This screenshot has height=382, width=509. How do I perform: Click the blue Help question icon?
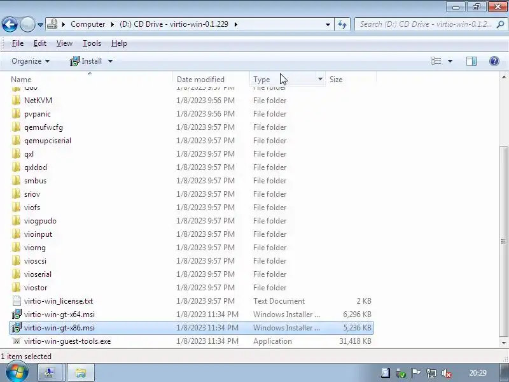click(494, 61)
